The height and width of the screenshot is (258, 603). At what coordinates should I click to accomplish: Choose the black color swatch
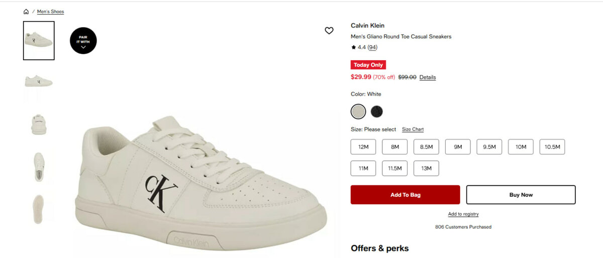[376, 111]
